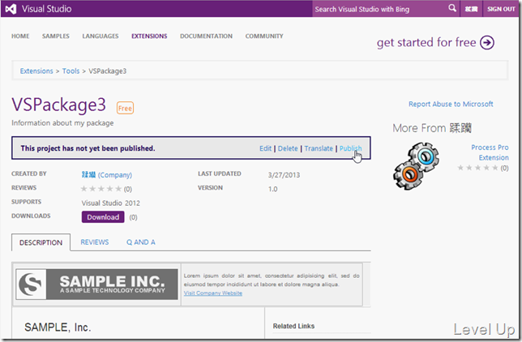Go to the Extensions breadcrumb link
522x342 pixels.
[36, 71]
